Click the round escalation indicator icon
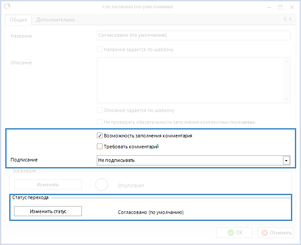301x245 pixels. (102, 185)
